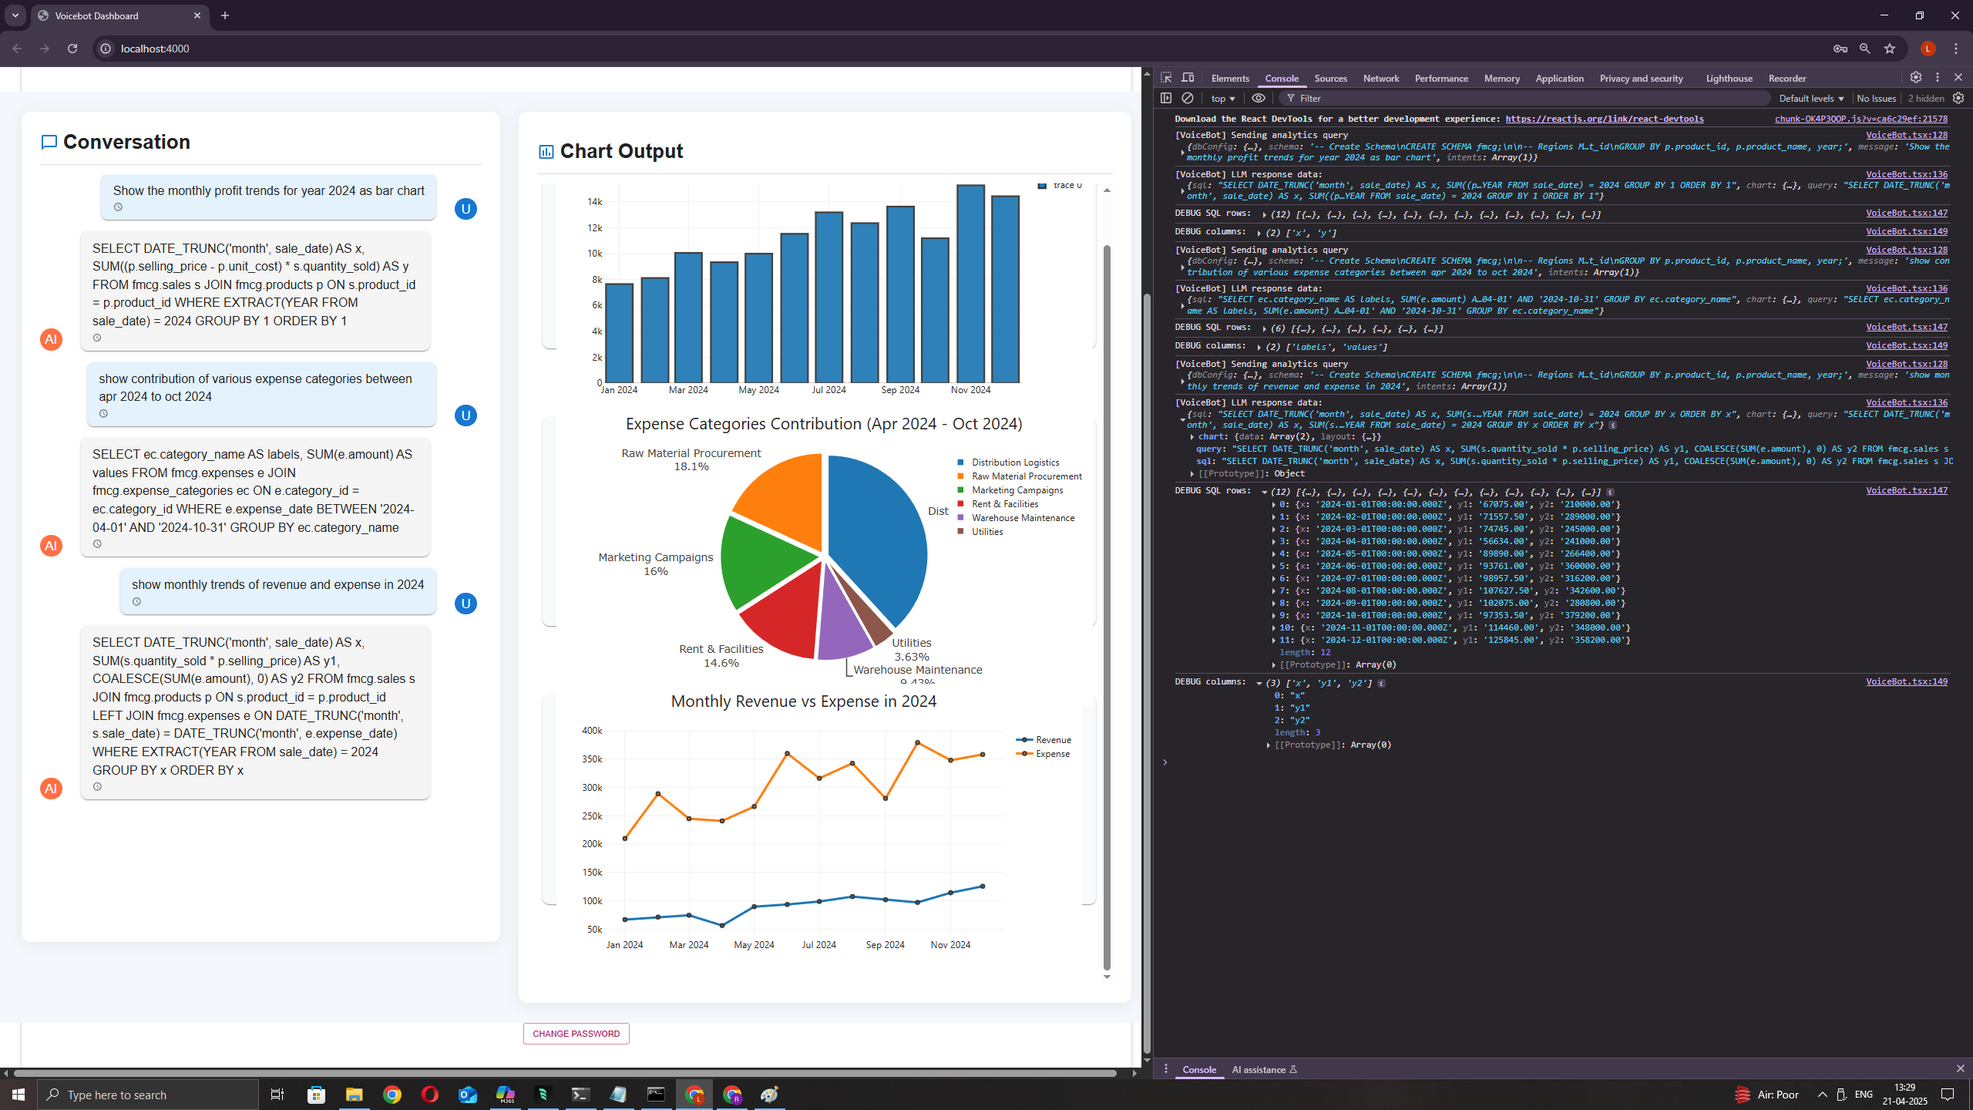The image size is (1973, 1110).
Task: Open the reactjs.org react-devtools link
Action: 1604,119
